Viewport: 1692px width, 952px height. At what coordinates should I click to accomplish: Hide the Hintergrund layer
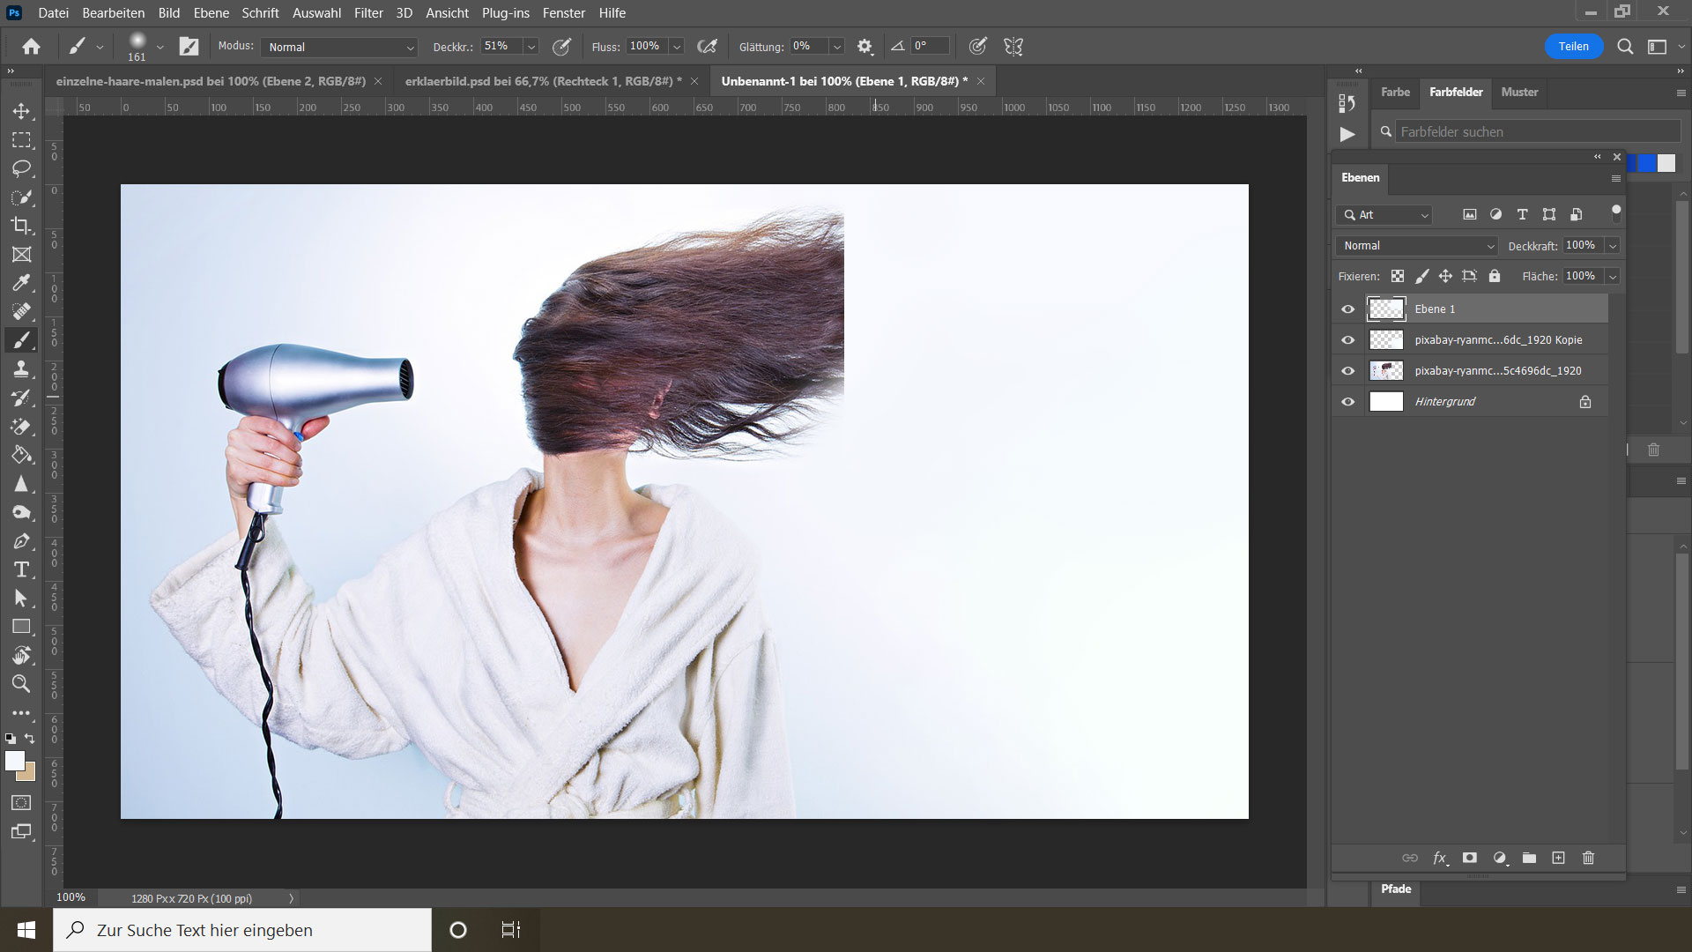tap(1347, 402)
